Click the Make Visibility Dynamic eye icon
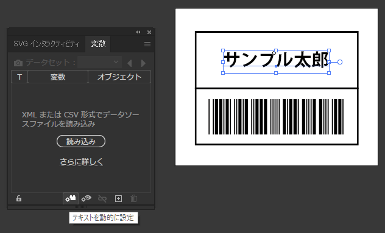The width and height of the screenshot is (385, 233). click(x=86, y=198)
